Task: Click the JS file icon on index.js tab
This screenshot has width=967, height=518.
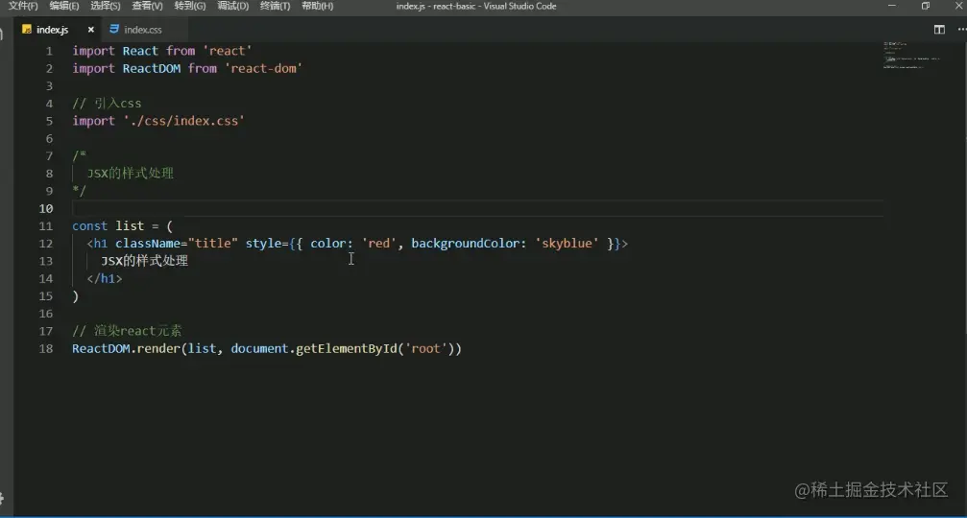Action: pyautogui.click(x=27, y=30)
